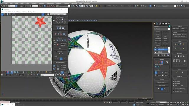Click Select and Move tool in main toolbar
Image resolution: width=189 pixels, height=106 pixels.
click(x=26, y=6)
